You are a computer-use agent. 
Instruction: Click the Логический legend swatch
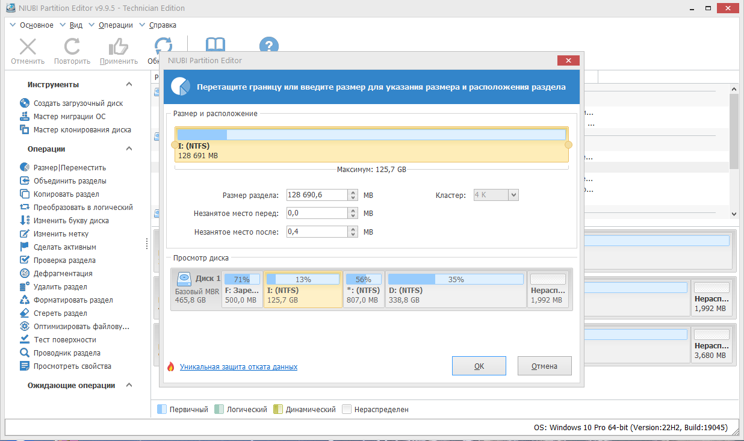(x=219, y=410)
